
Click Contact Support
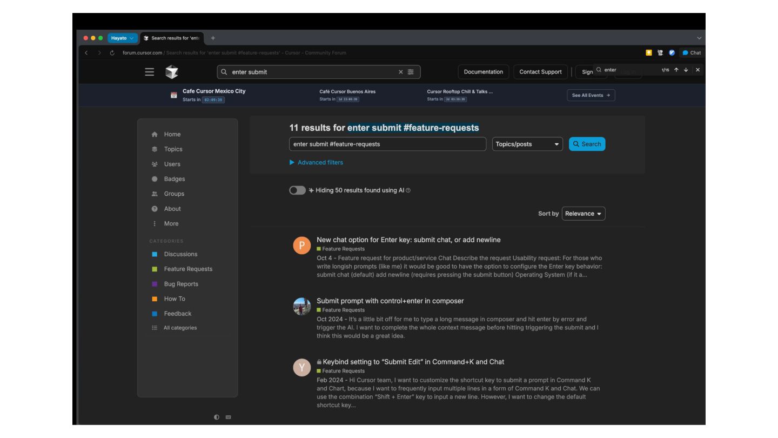(x=540, y=72)
